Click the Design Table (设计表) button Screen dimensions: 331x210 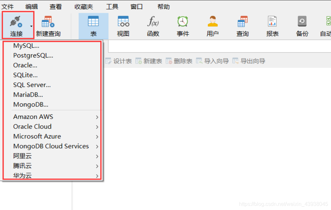(x=119, y=61)
